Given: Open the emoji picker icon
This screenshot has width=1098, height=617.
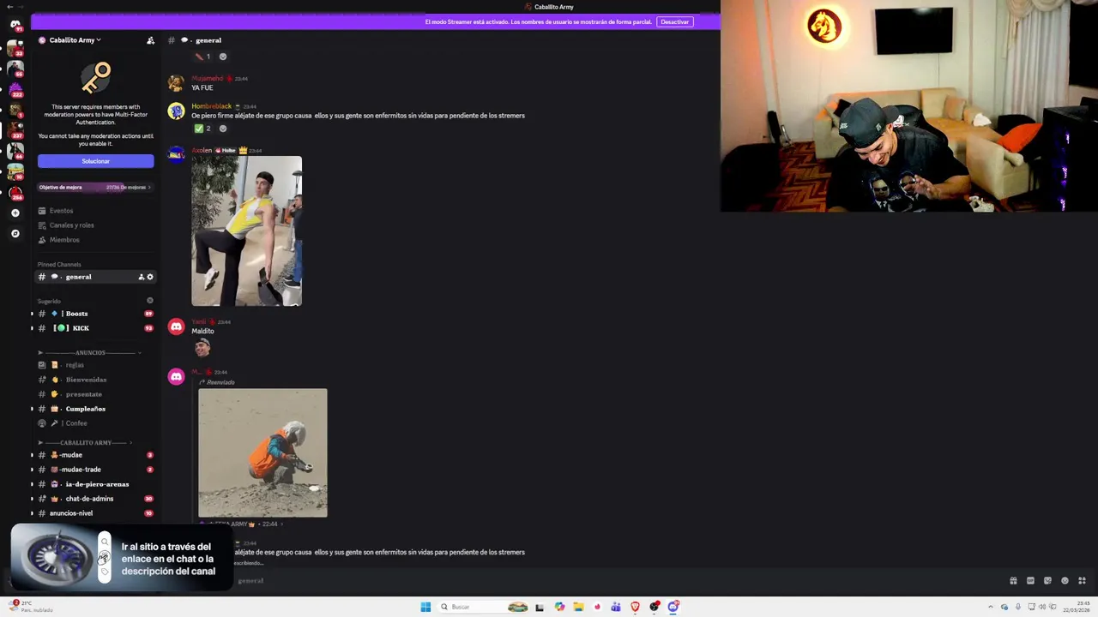Looking at the screenshot, I should coord(1065,580).
